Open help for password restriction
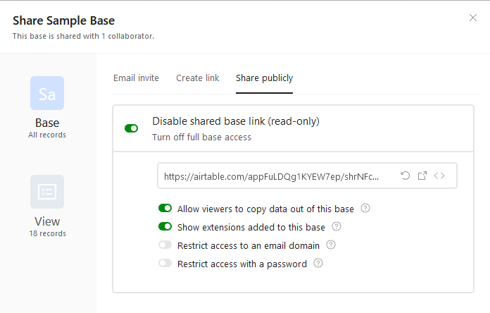 pyautogui.click(x=318, y=263)
